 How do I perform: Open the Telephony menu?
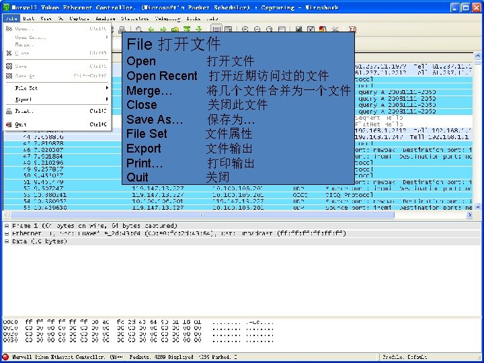(x=167, y=19)
